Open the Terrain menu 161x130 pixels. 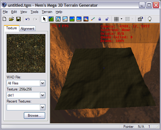click(47, 12)
